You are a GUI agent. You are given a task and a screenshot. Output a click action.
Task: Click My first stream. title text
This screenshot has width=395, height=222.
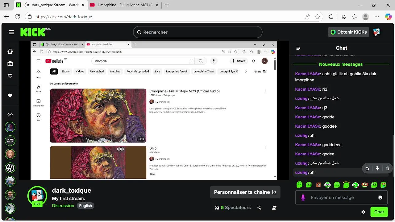pos(69,199)
